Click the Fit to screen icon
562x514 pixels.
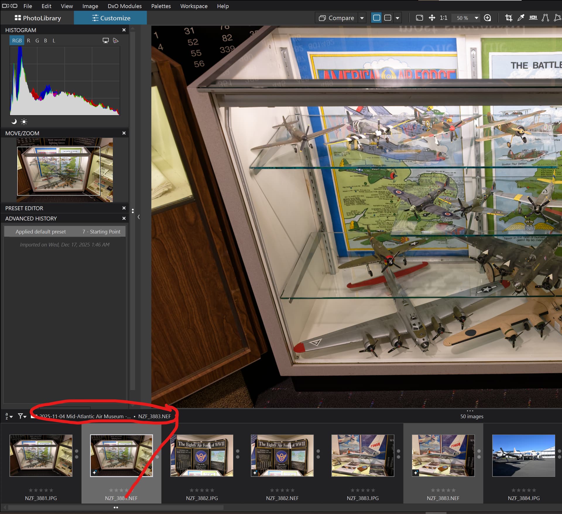coord(419,18)
